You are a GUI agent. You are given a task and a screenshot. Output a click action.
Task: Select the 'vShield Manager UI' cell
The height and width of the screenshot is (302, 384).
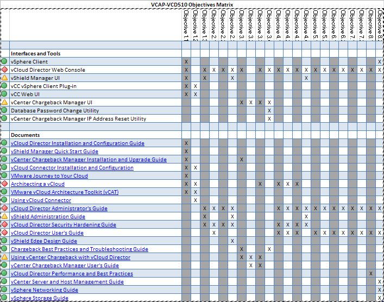pyautogui.click(x=96, y=78)
